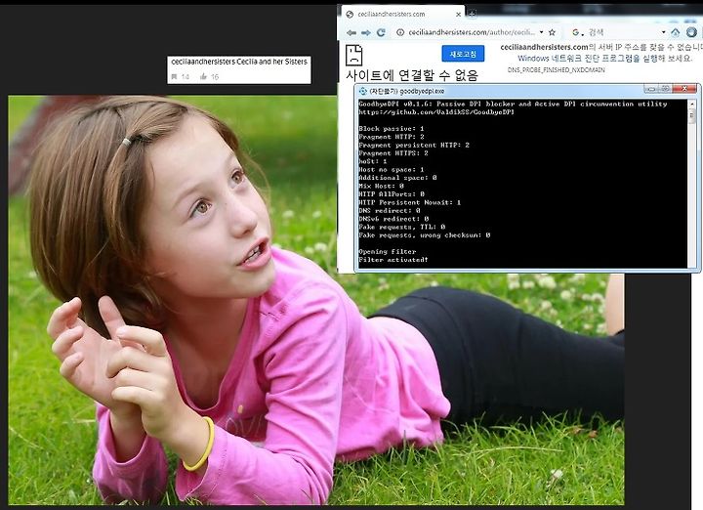Click console line Fake requests, wrong checksum: 0
The width and height of the screenshot is (703, 510).
click(424, 235)
